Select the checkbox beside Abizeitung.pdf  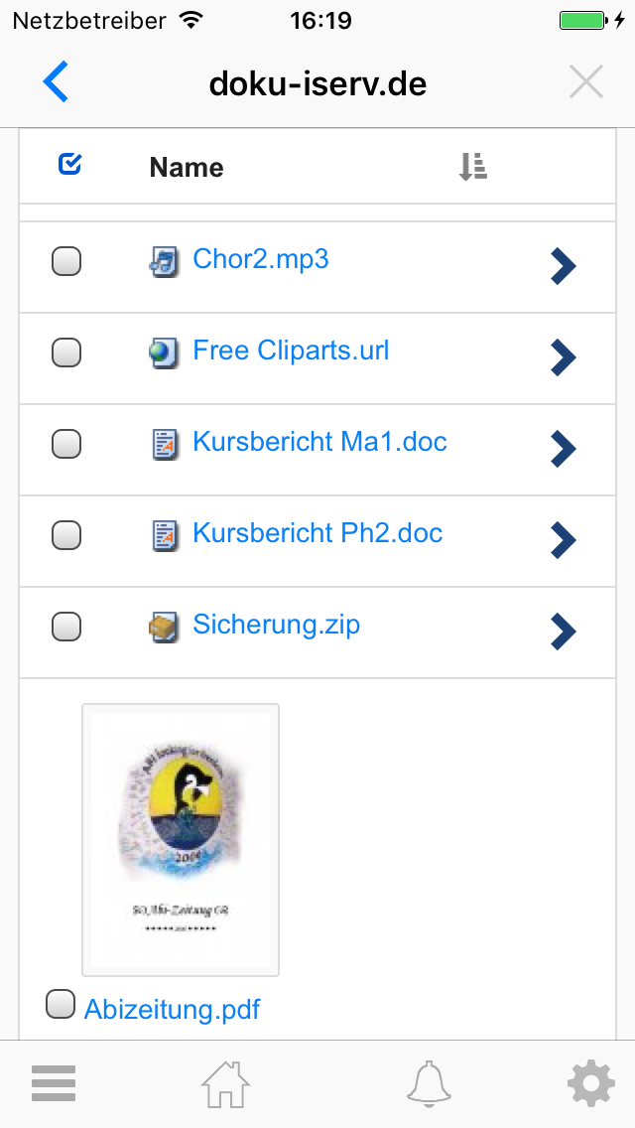point(61,1004)
